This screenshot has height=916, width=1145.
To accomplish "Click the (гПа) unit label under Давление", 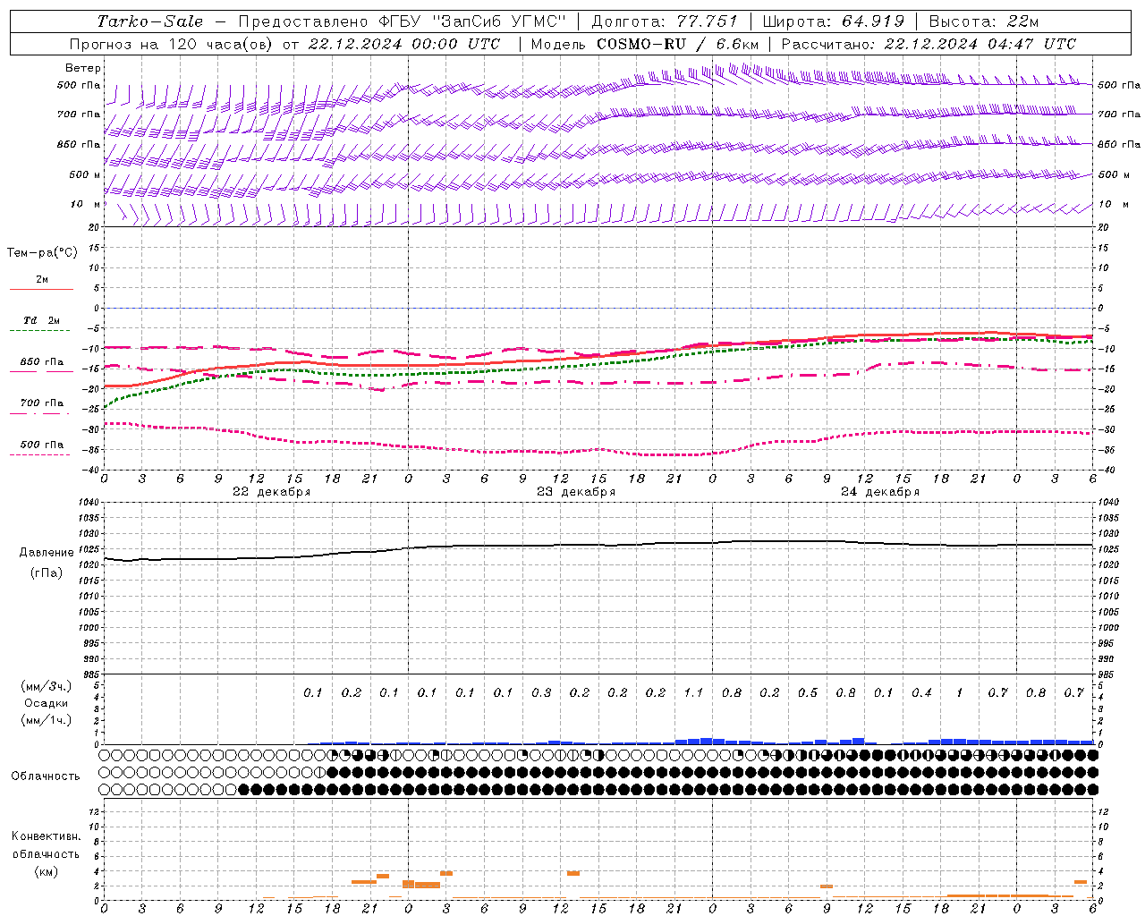I will point(47,572).
